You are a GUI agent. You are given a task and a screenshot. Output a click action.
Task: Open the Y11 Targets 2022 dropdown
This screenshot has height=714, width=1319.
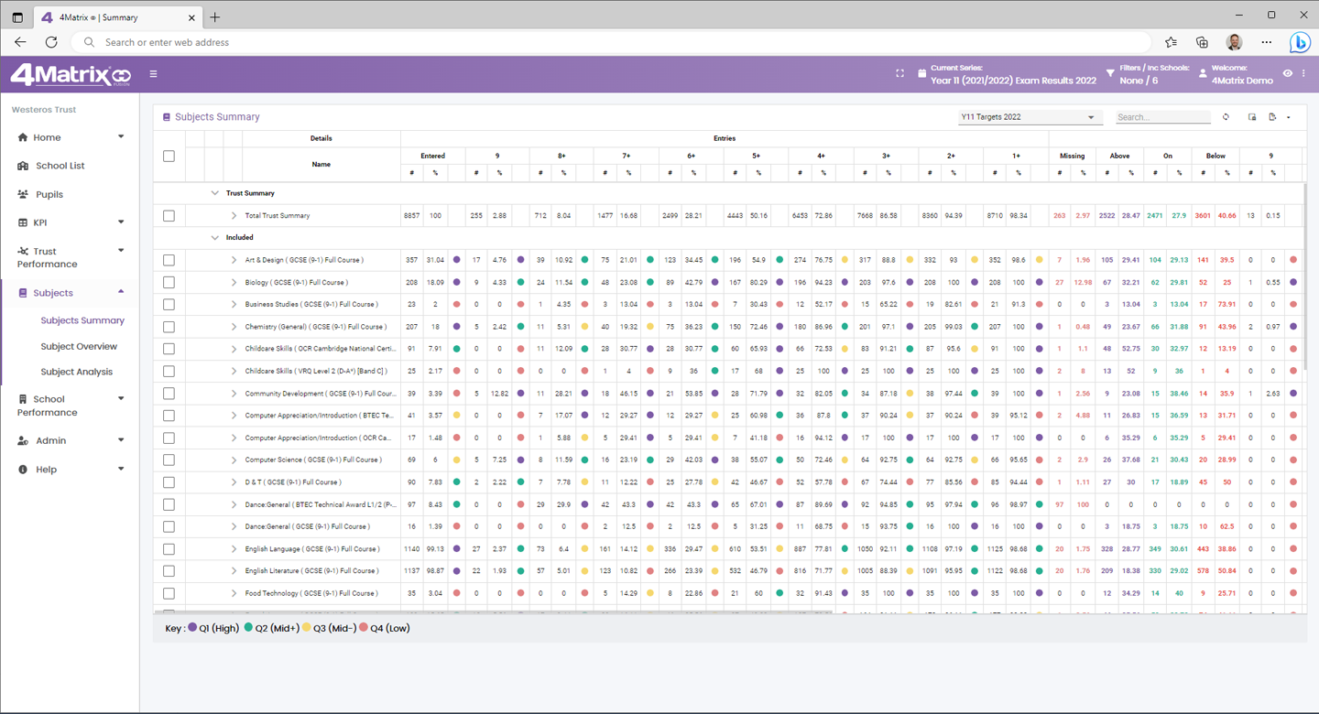(x=1026, y=117)
